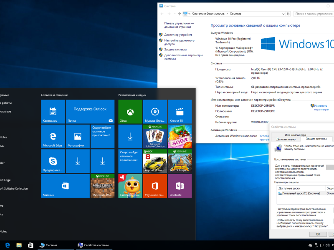Select the Защита системы tab in dialog
334x250 pixels.
[316, 139]
